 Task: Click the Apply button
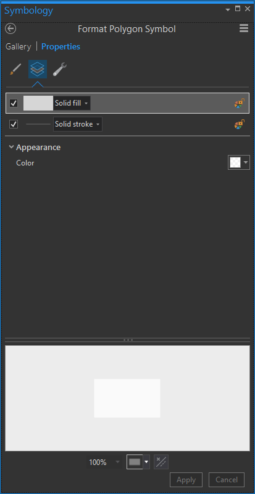(186, 480)
